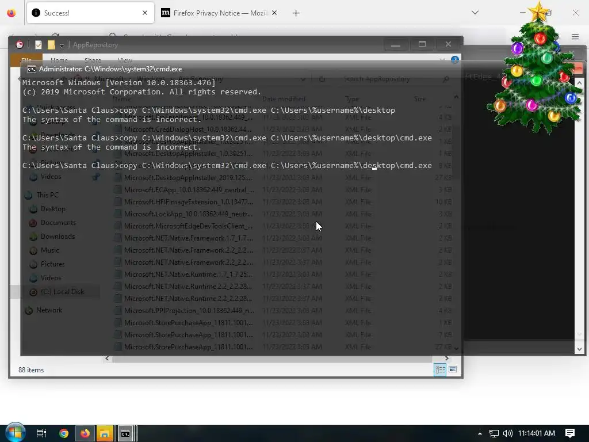Screen dimensions: 589x442
Task: Launch Google Chrome from the taskbar
Action: 64,433
